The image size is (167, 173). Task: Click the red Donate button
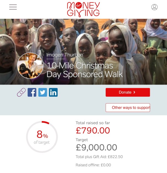point(128,92)
